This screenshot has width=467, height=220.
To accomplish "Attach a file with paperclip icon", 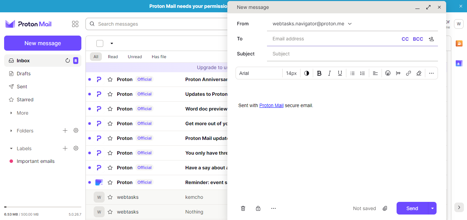I will pyautogui.click(x=385, y=208).
